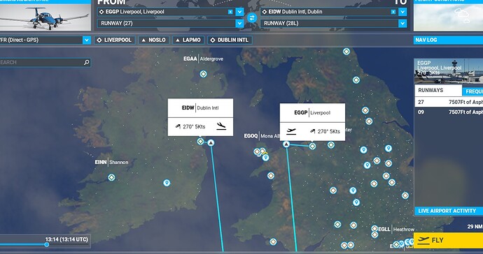This screenshot has width=483, height=254.
Task: Click the wind icon in EGGP popup
Action: [x=313, y=131]
